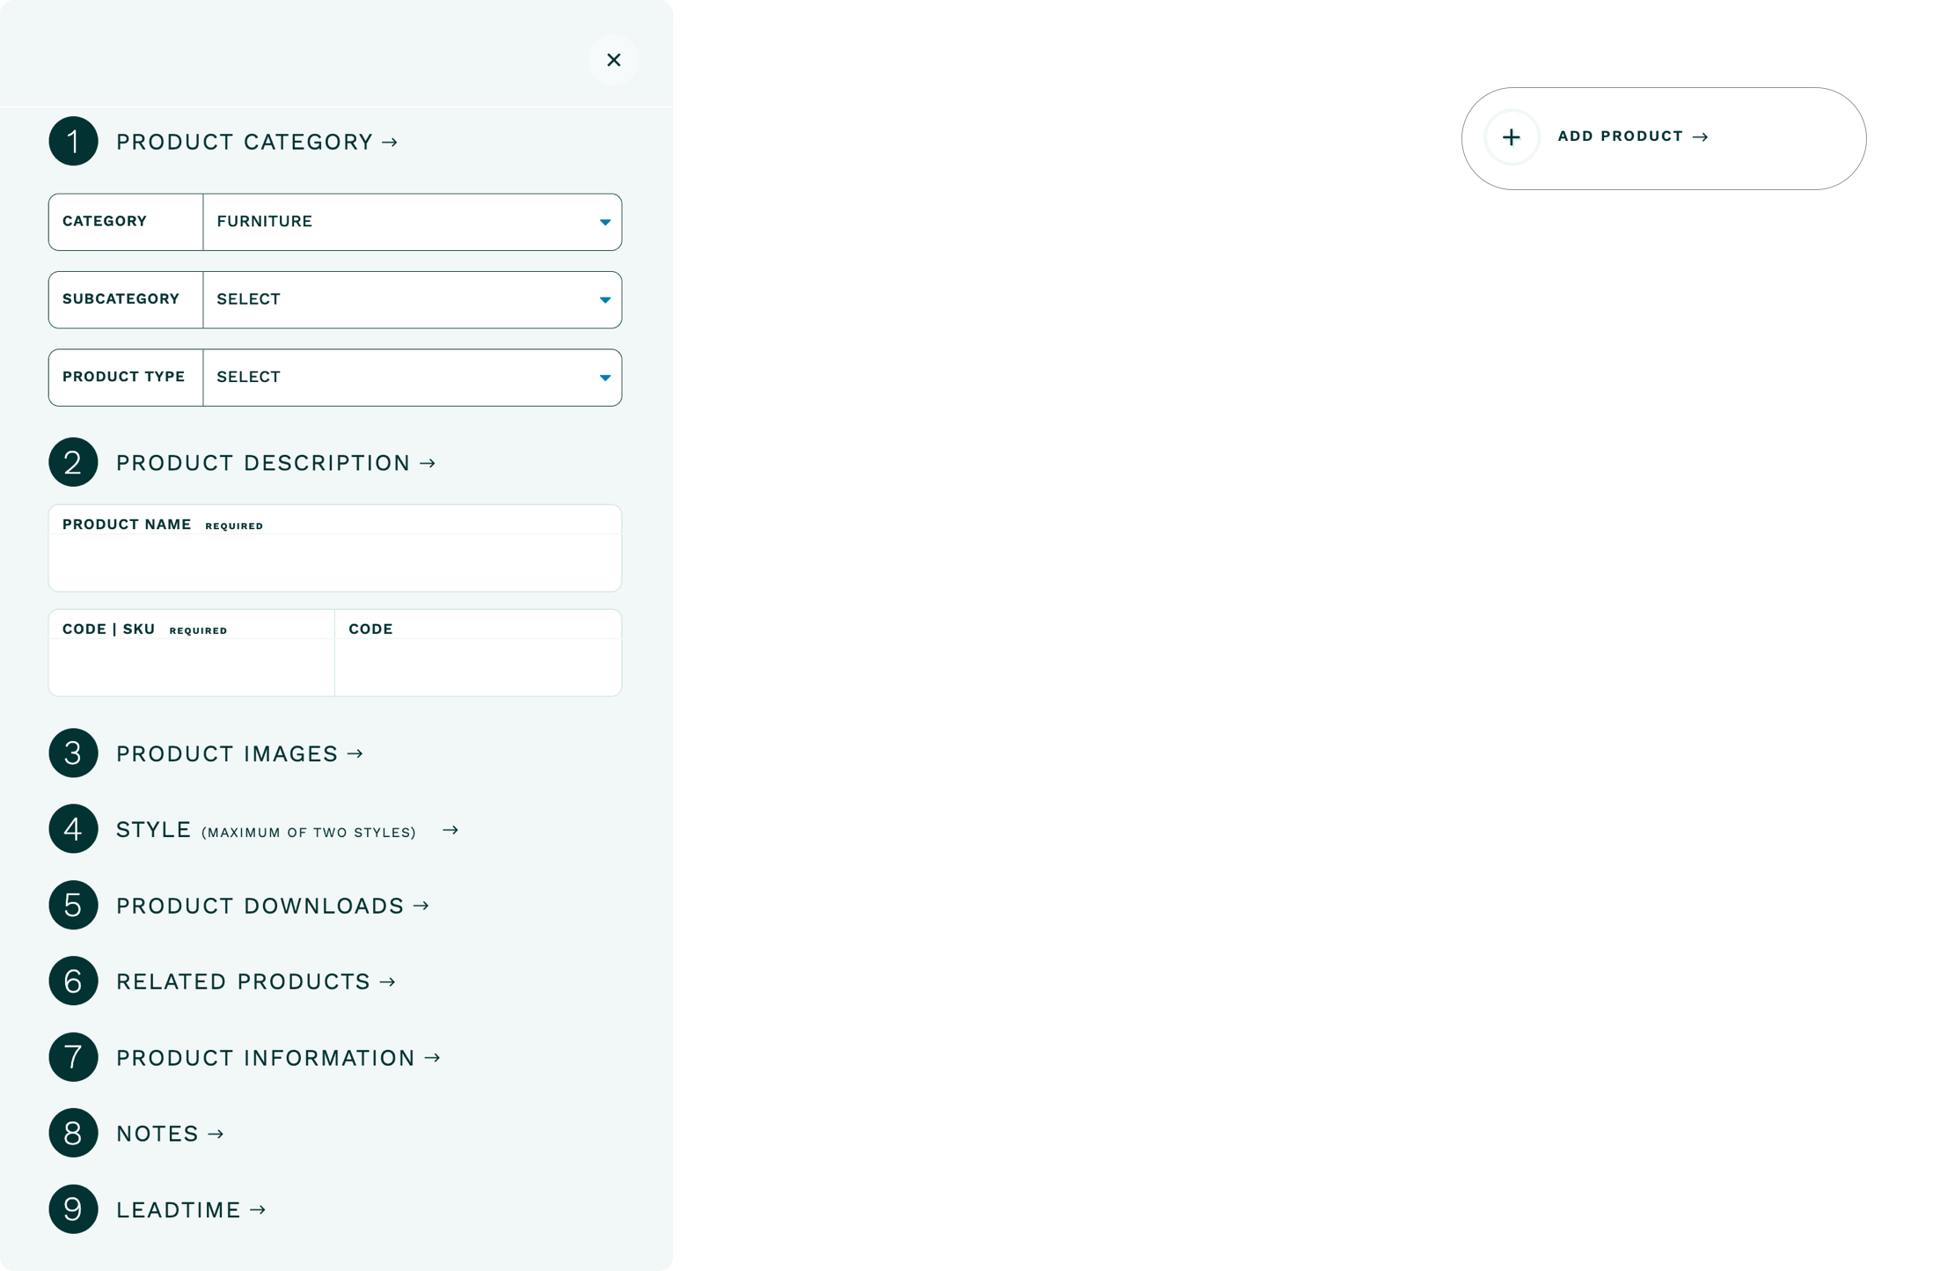Click the step 9 Leadtime circle icon
The image size is (1933, 1271).
(73, 1209)
